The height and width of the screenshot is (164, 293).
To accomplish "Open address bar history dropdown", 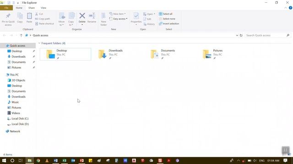I will [x=237, y=36].
